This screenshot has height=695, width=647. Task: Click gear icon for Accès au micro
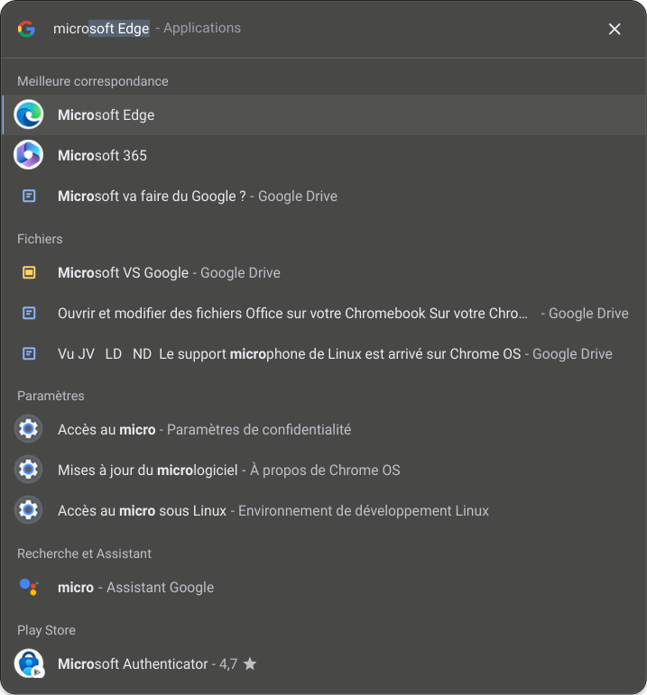(x=28, y=428)
